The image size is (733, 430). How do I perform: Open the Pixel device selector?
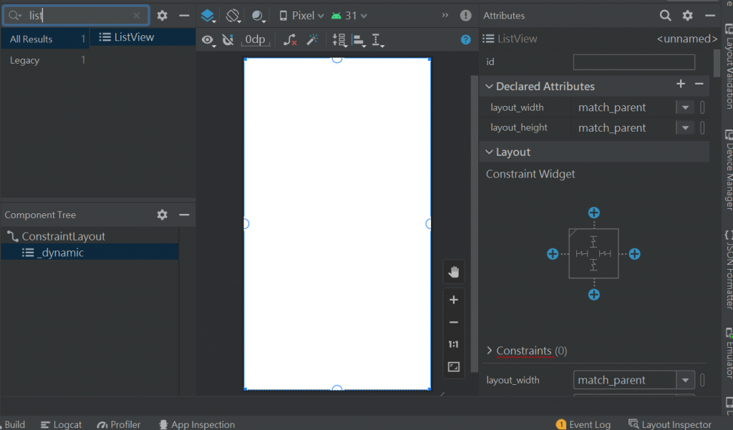point(301,16)
